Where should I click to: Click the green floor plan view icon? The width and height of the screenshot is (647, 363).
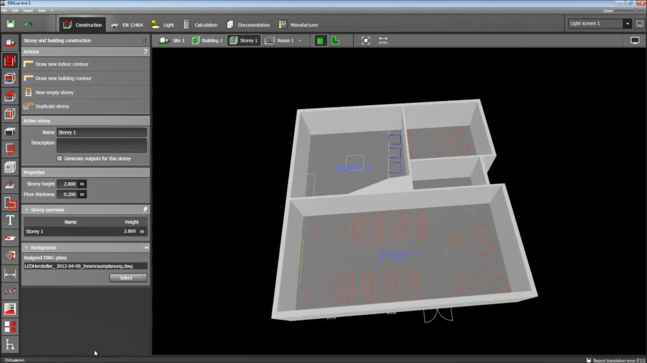pos(320,41)
